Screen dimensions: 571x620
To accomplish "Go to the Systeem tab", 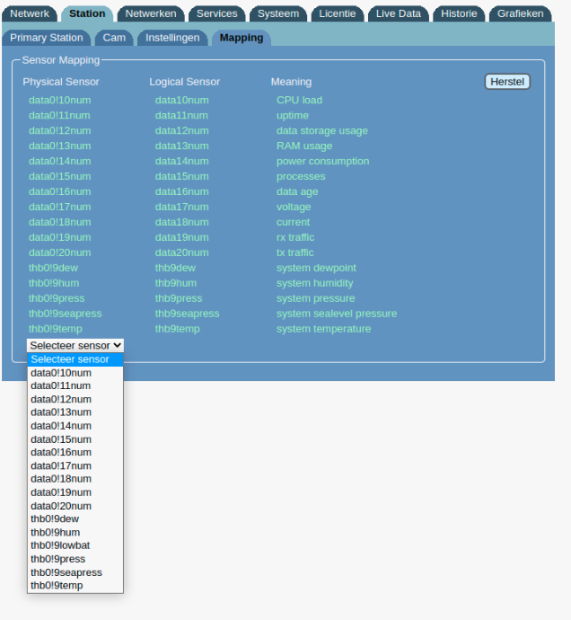I will (278, 13).
